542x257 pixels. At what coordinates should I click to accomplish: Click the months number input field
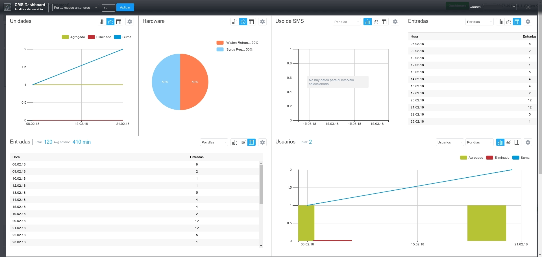(x=108, y=8)
